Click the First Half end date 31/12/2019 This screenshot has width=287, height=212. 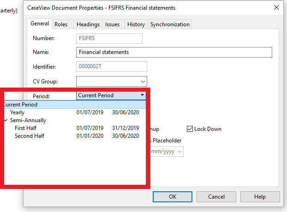(x=126, y=128)
